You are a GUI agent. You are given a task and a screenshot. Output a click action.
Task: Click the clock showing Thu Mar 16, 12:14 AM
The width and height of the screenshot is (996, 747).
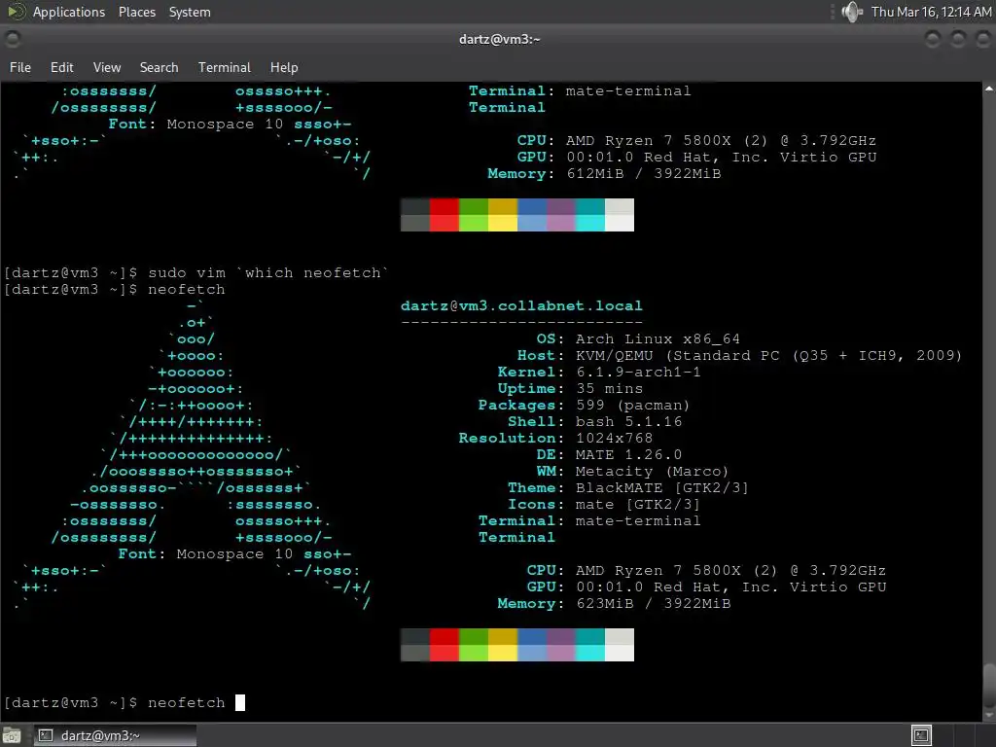click(931, 12)
